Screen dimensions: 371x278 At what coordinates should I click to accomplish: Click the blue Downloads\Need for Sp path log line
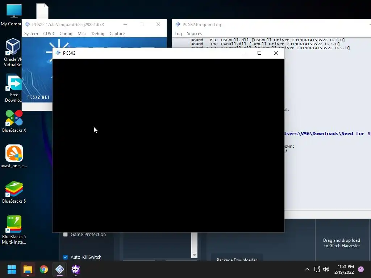(328, 134)
